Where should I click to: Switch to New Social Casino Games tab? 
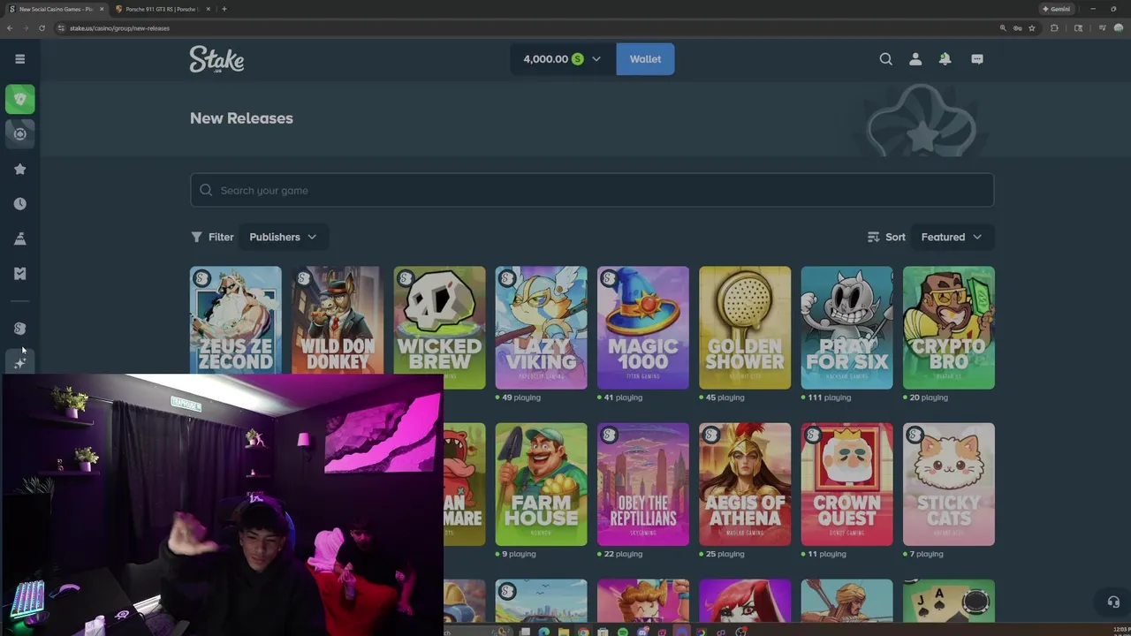pos(55,9)
